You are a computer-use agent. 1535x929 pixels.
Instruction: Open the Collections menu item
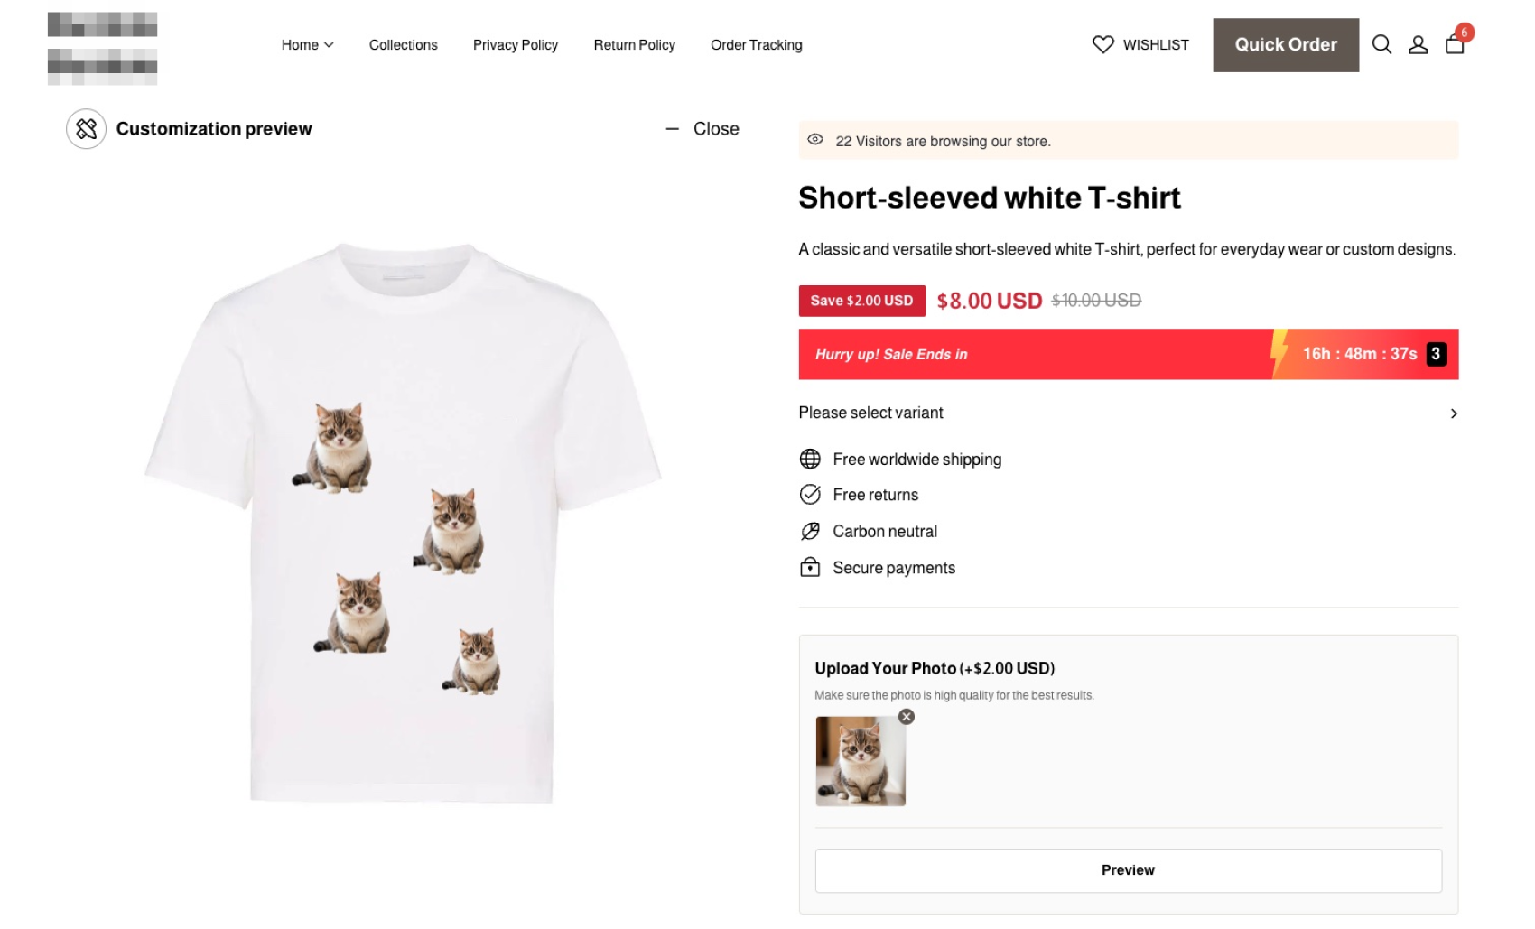coord(403,45)
